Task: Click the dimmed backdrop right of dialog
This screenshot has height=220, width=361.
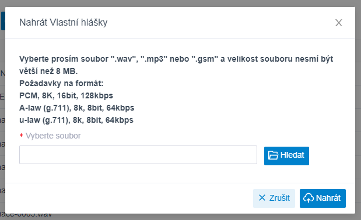Action: click(x=358, y=110)
